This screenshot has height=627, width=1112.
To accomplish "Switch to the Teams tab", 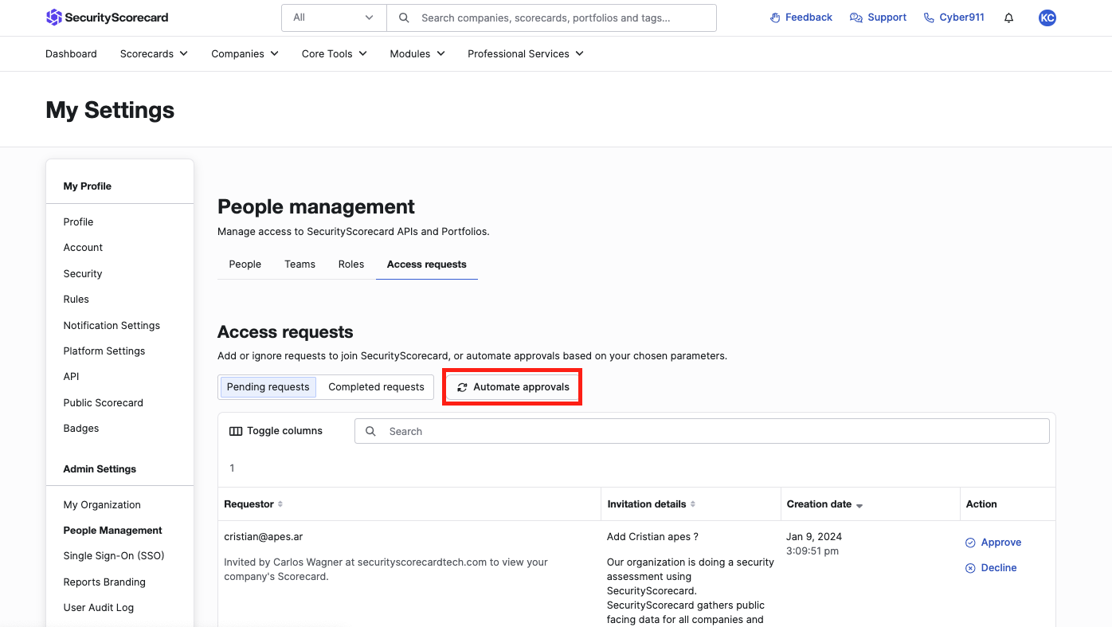I will click(300, 265).
